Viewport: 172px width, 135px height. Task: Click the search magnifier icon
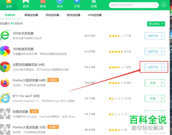(x=155, y=5)
